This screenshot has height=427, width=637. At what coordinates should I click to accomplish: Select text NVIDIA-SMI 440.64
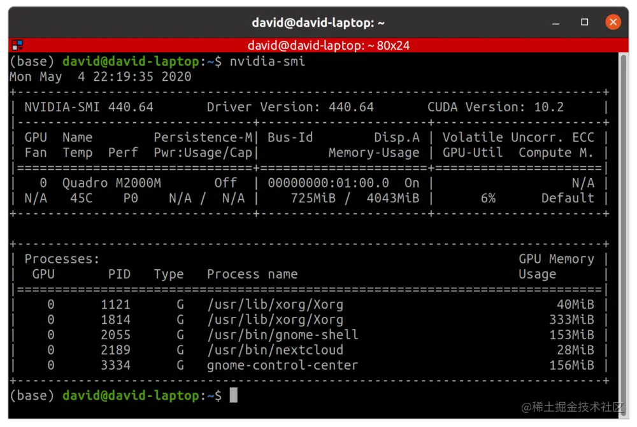[89, 107]
